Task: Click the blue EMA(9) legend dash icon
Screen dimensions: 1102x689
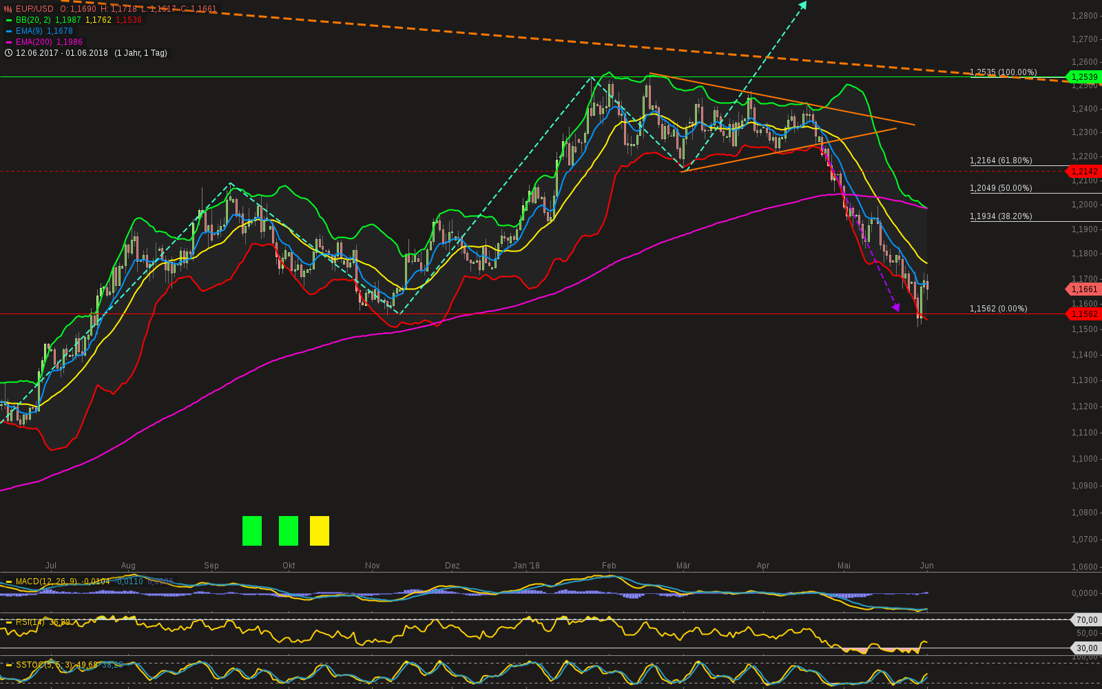Action: [8, 31]
